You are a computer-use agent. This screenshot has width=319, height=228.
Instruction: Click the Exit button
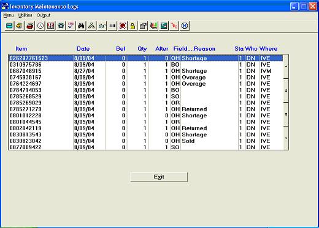(159, 177)
